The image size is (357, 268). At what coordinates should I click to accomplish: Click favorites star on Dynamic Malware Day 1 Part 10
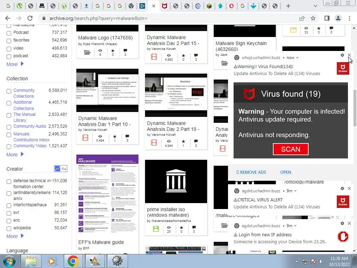tap(115, 136)
